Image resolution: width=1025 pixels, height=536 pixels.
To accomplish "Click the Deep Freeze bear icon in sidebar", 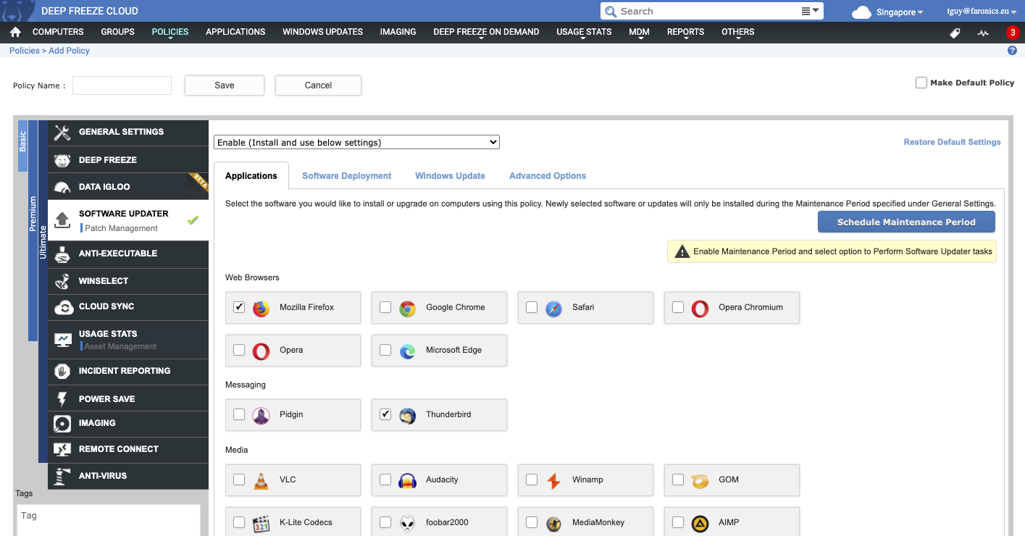I will pos(62,160).
